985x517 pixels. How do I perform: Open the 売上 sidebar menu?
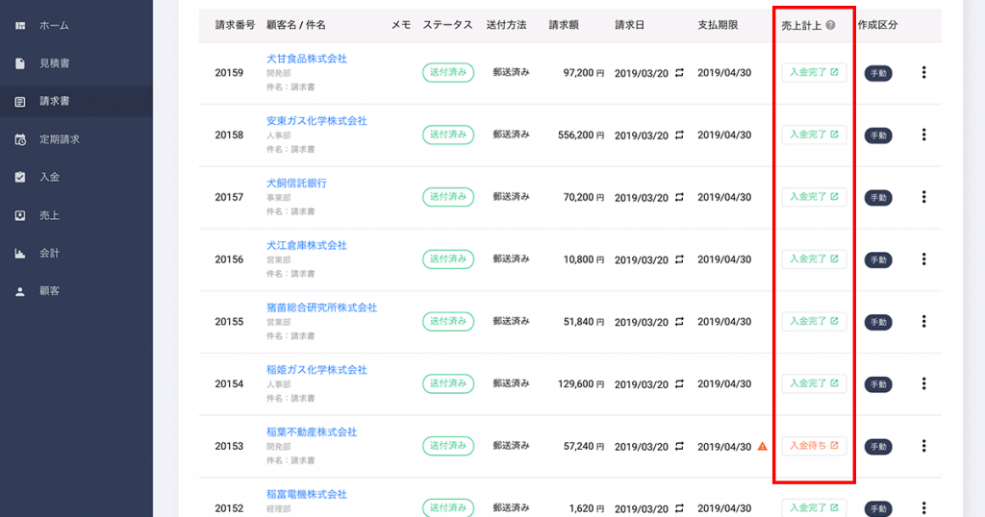coord(76,215)
